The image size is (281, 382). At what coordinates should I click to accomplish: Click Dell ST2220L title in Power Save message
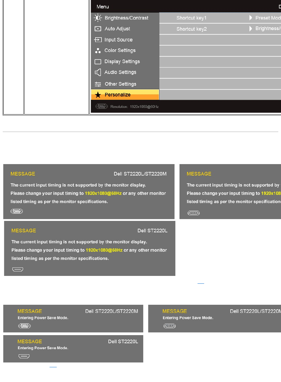click(x=123, y=341)
